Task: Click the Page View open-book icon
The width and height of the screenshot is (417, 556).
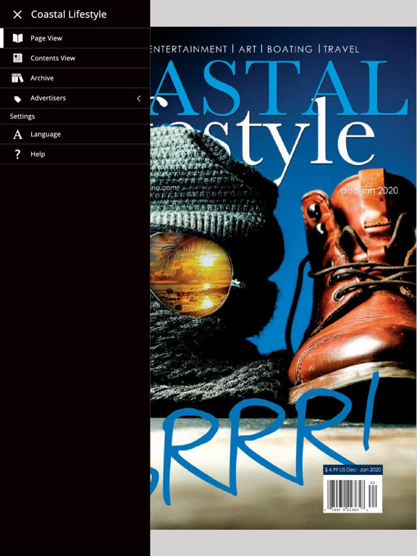Action: coord(17,38)
